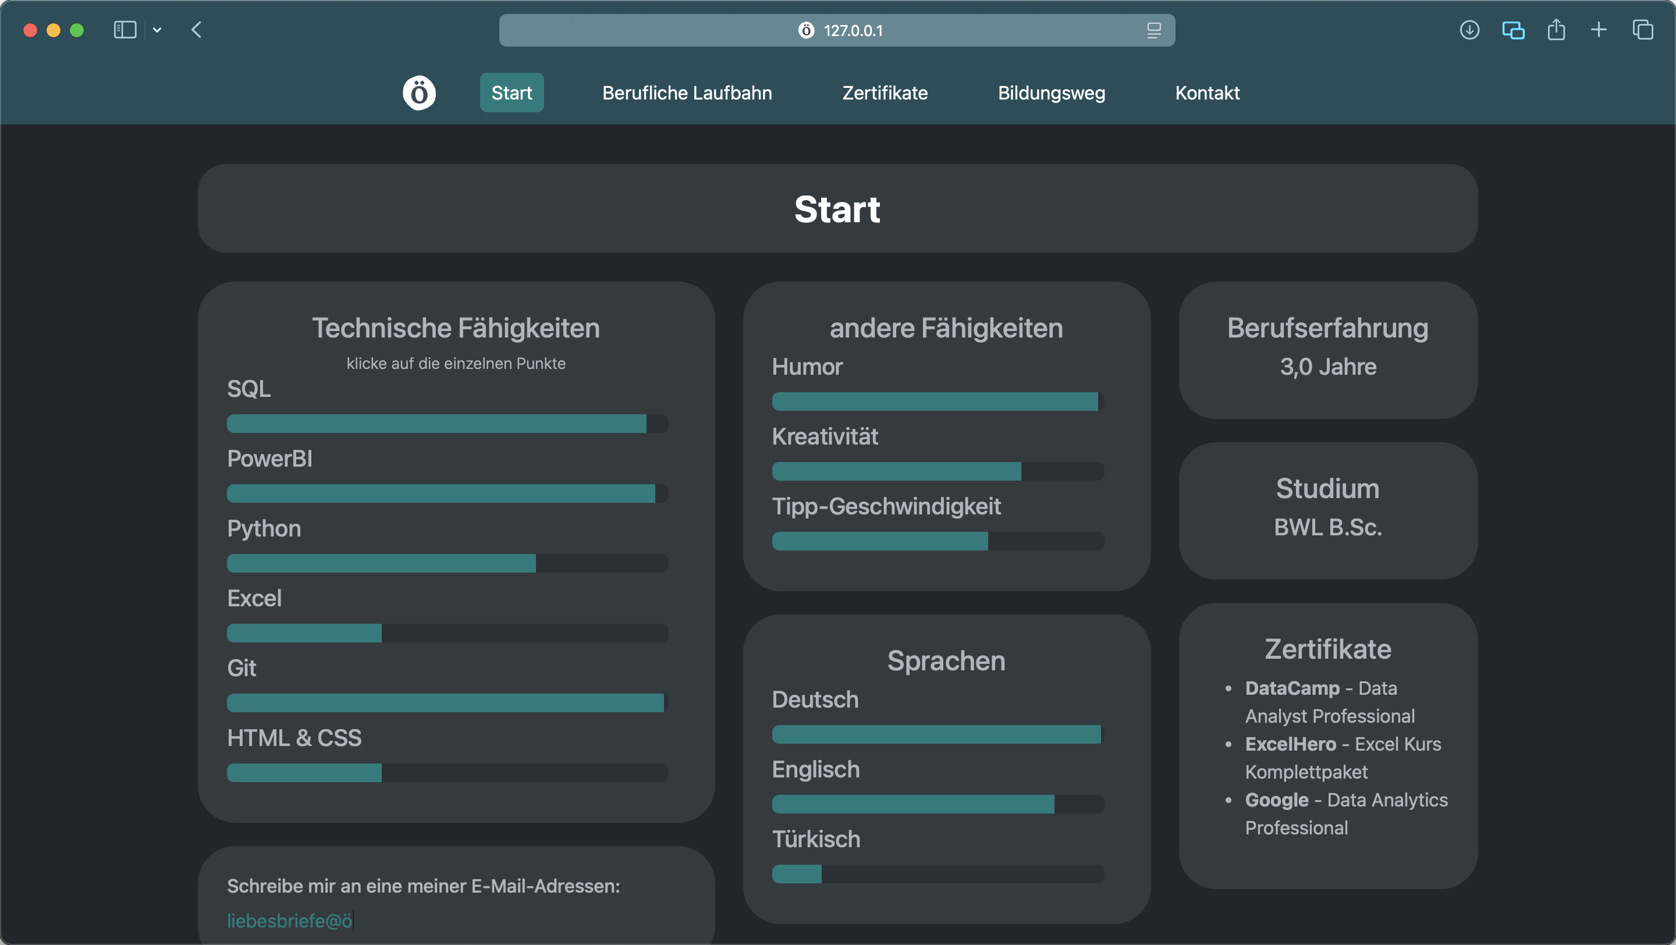Toggle the Safari sidebar icon

[125, 30]
